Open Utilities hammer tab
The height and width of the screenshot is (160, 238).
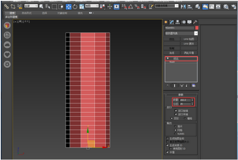pyautogui.click(x=195, y=22)
